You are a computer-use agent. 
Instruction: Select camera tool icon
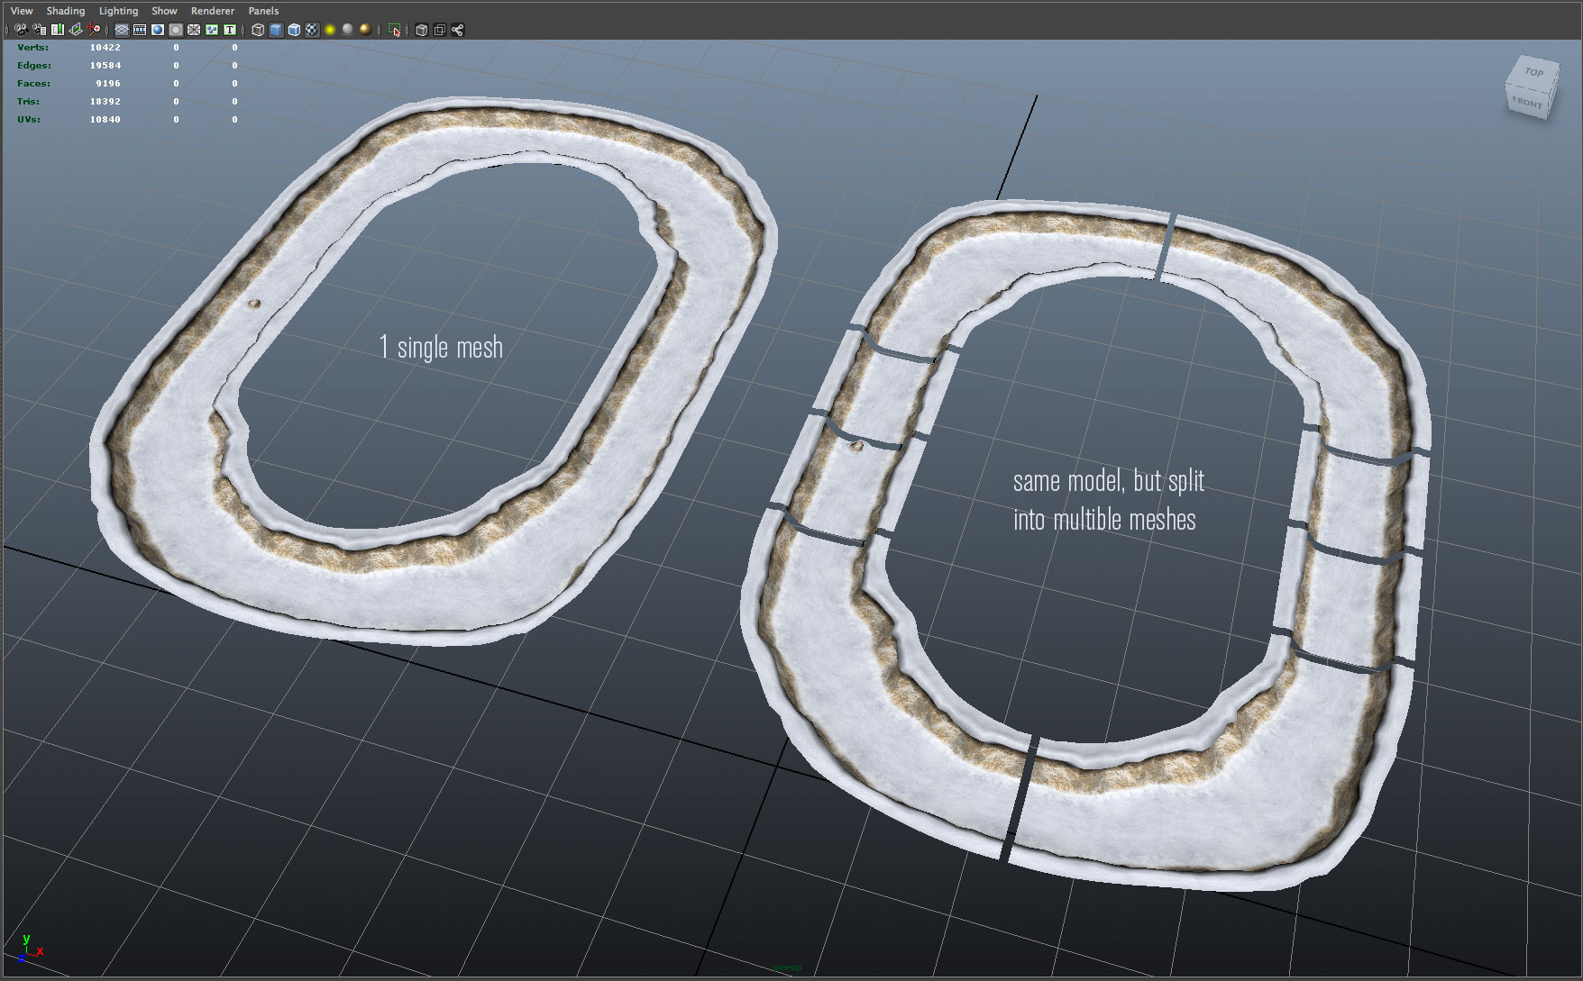[22, 29]
